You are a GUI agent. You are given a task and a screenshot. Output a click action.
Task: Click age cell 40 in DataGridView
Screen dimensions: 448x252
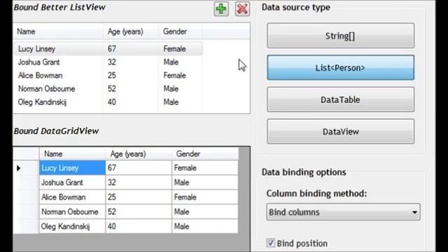139,226
